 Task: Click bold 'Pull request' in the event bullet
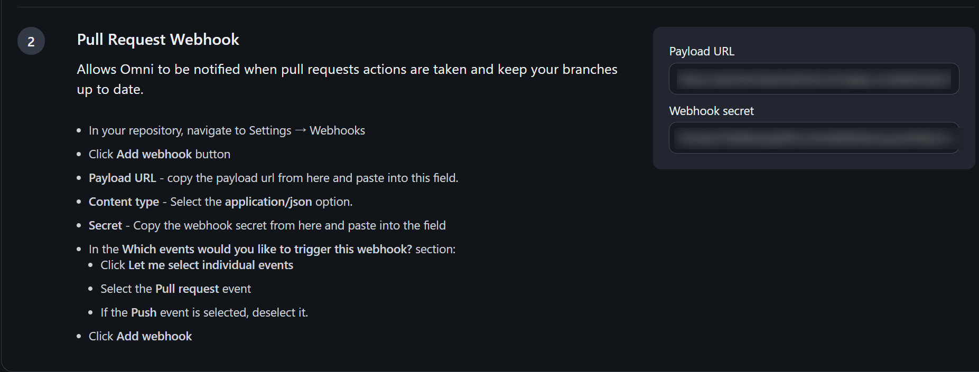[187, 289]
